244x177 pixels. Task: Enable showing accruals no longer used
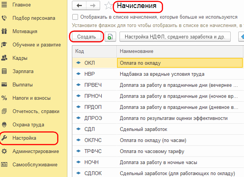click(x=75, y=17)
